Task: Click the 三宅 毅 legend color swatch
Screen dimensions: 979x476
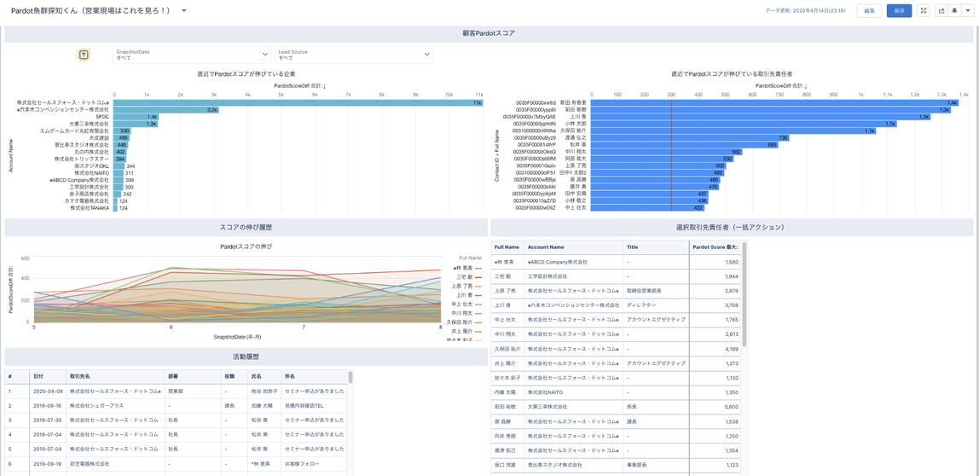Action: [x=478, y=276]
